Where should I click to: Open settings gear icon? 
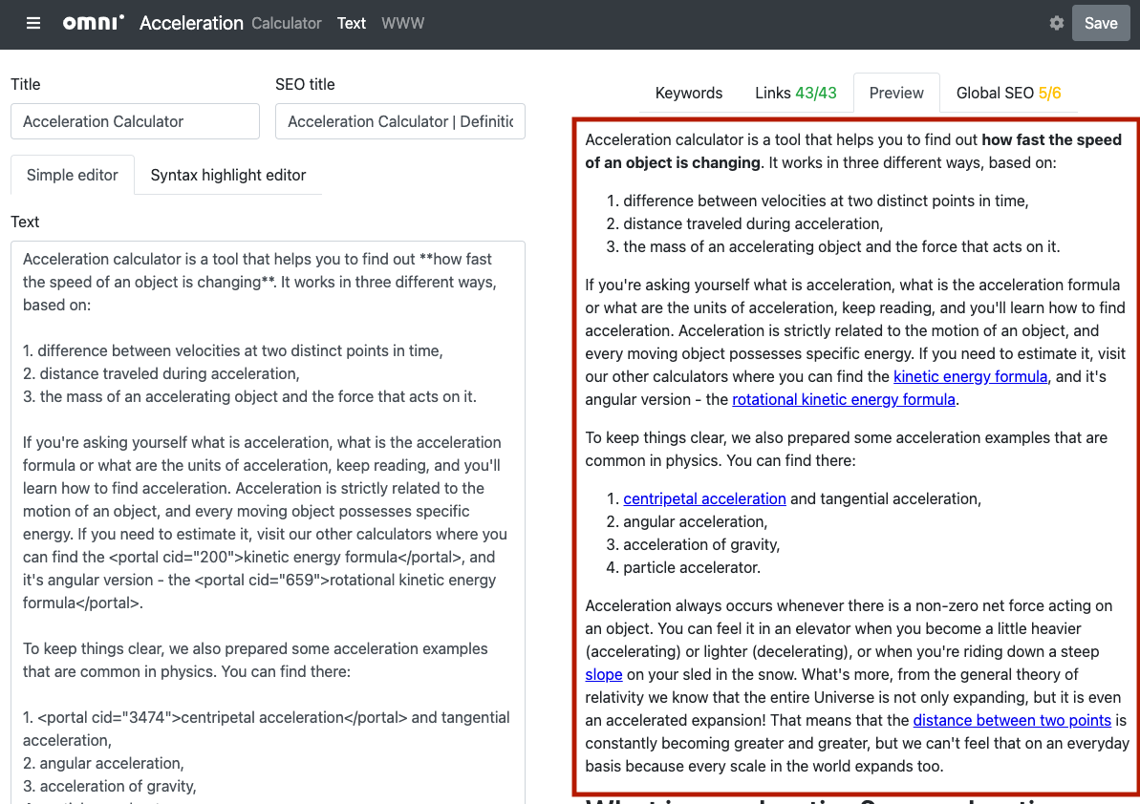1057,23
